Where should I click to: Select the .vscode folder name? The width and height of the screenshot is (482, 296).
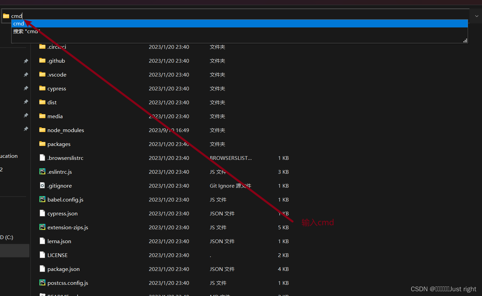(x=57, y=75)
